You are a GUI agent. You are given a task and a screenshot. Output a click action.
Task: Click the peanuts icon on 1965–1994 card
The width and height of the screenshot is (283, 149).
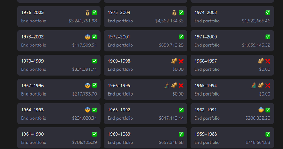(x=261, y=85)
